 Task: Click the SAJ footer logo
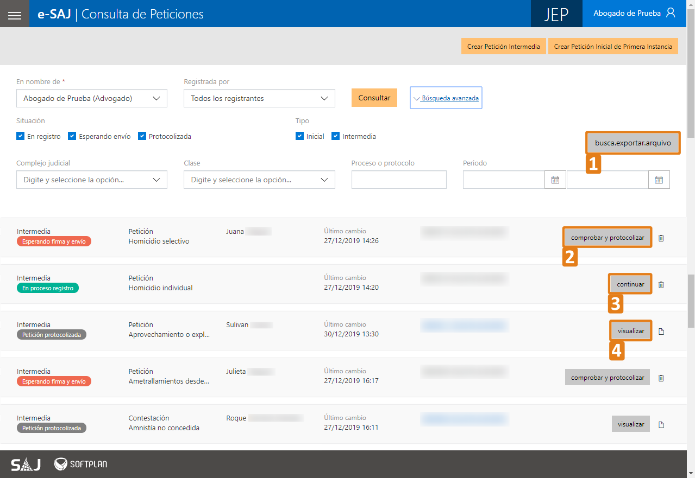click(x=26, y=464)
